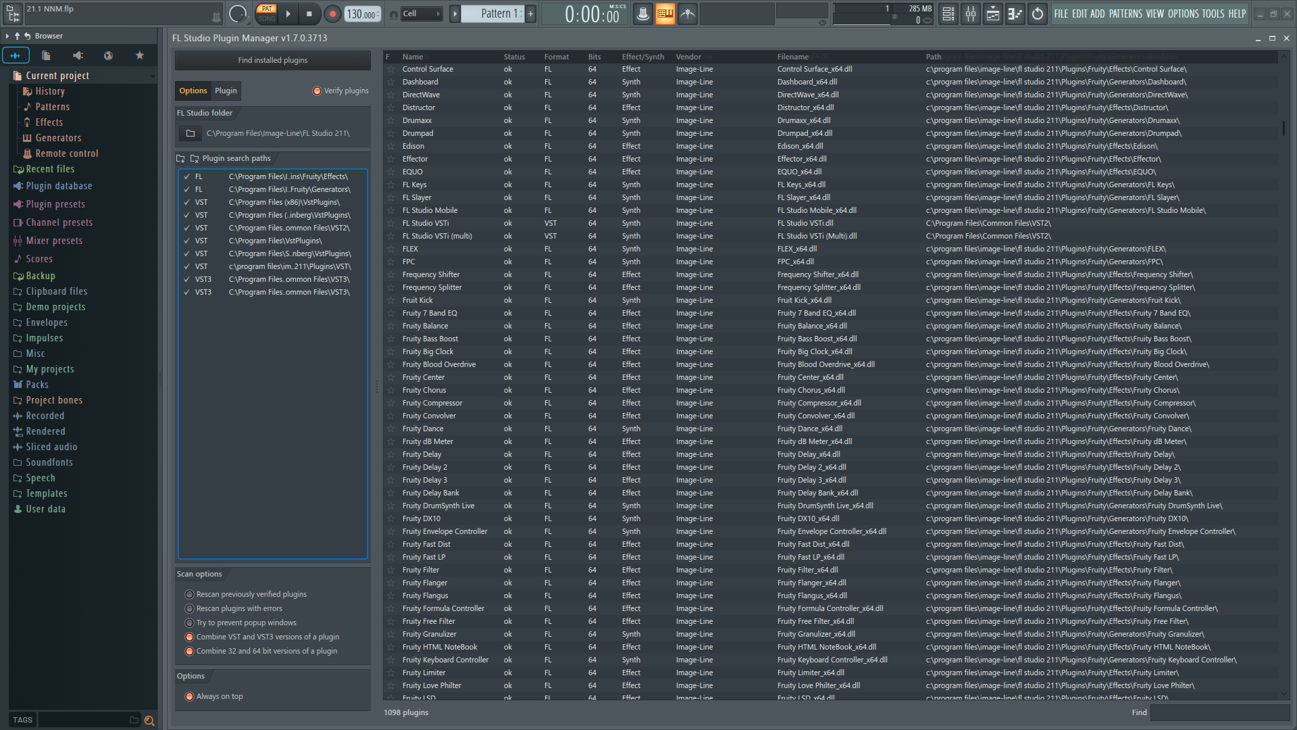Click the circular undo history icon

(x=1038, y=14)
